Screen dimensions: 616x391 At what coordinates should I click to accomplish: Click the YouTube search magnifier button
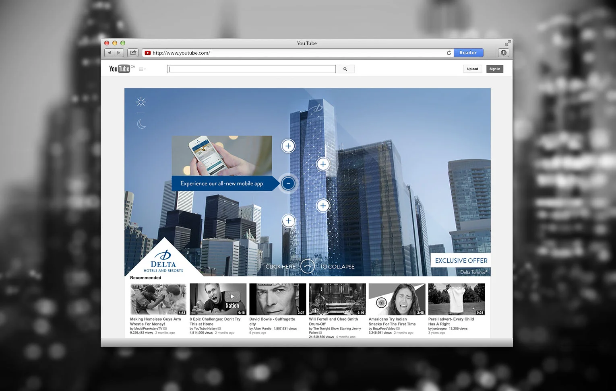345,69
